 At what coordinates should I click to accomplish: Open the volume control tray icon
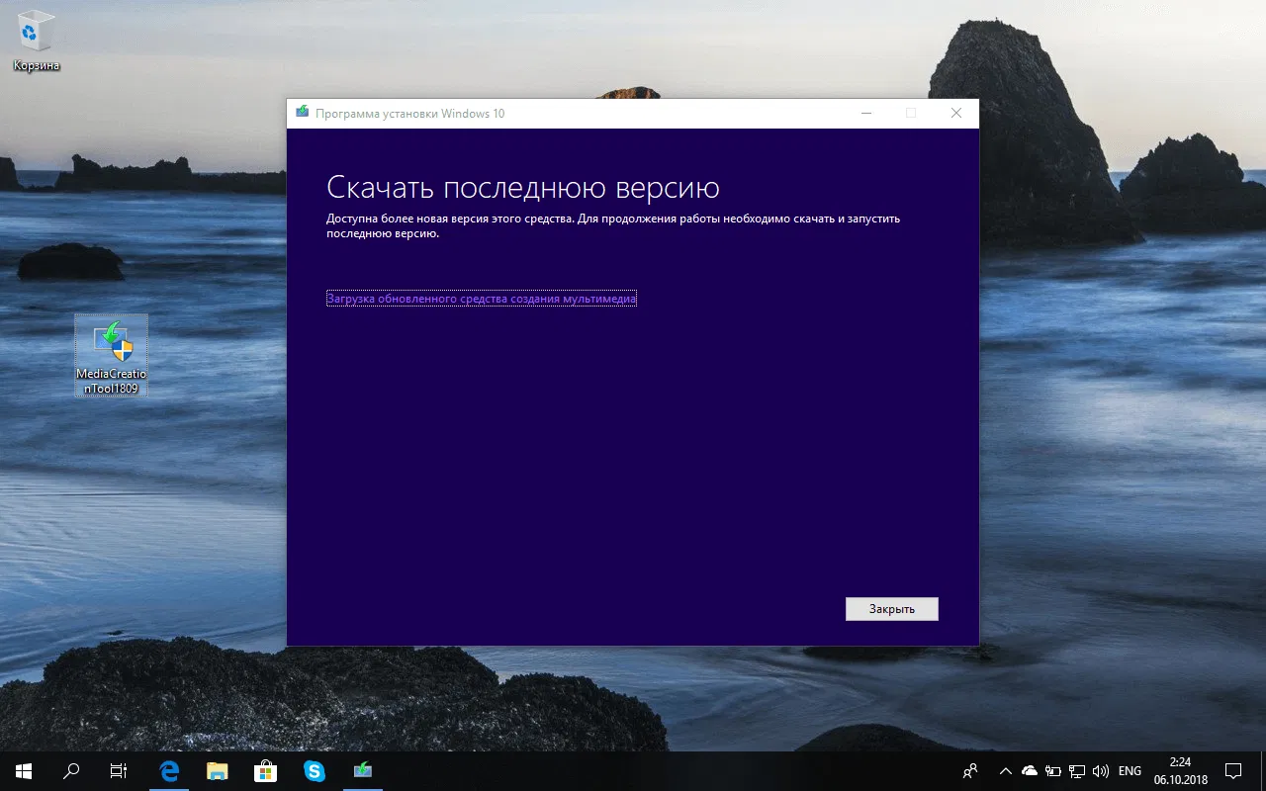click(1101, 770)
